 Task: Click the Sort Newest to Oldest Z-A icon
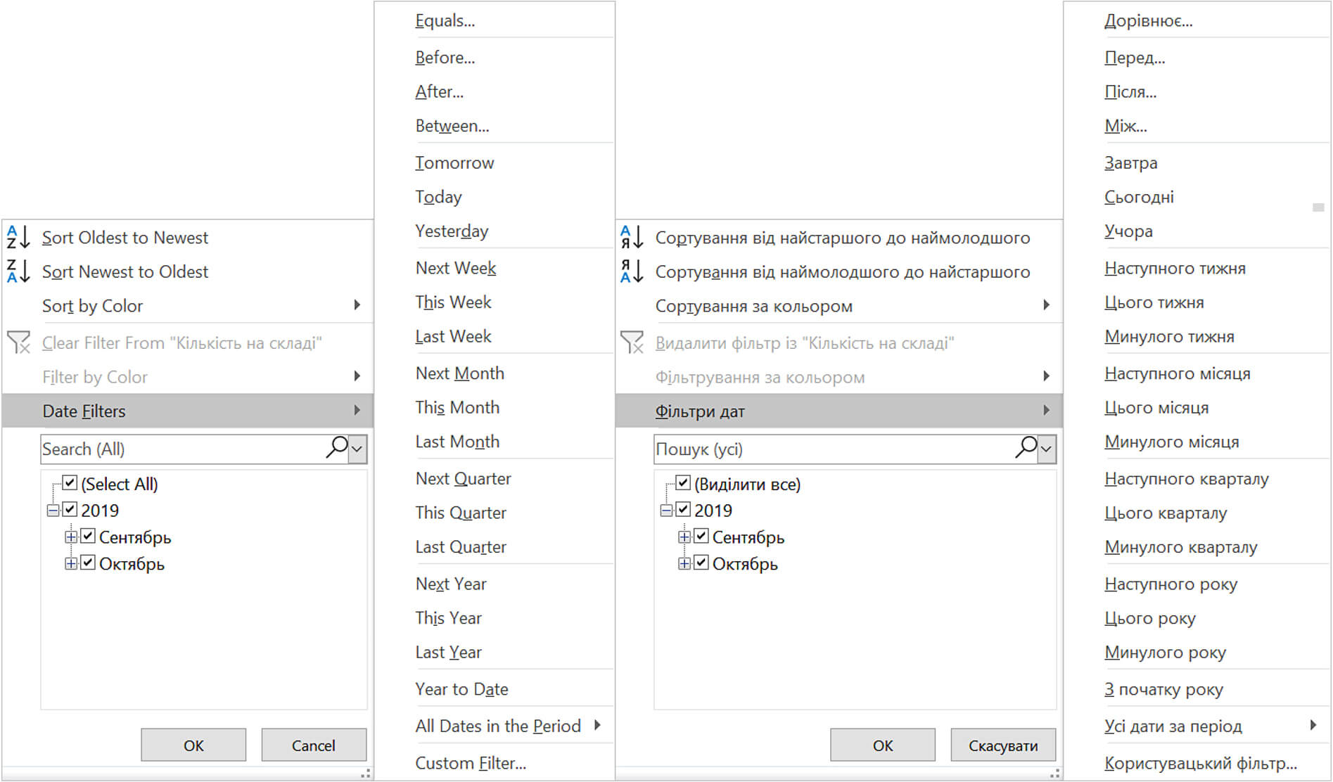pos(18,271)
